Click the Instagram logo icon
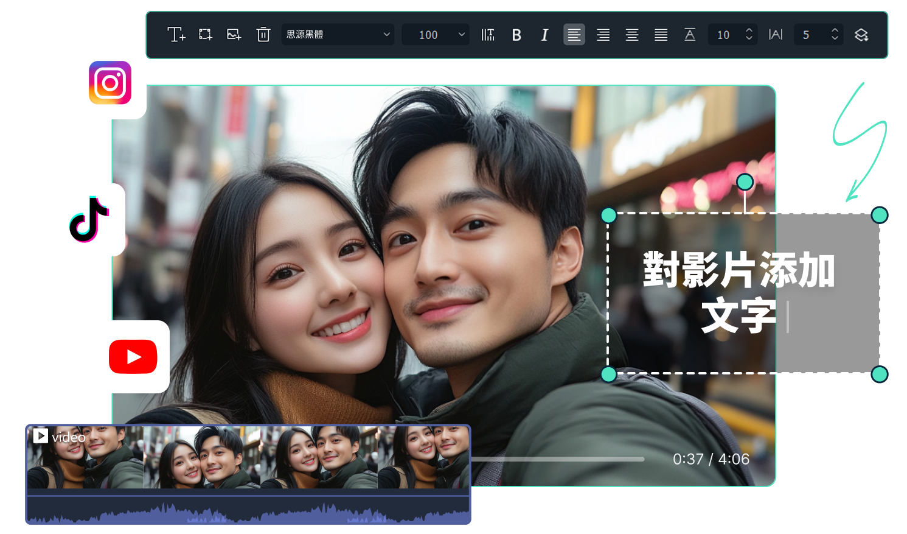 [110, 82]
